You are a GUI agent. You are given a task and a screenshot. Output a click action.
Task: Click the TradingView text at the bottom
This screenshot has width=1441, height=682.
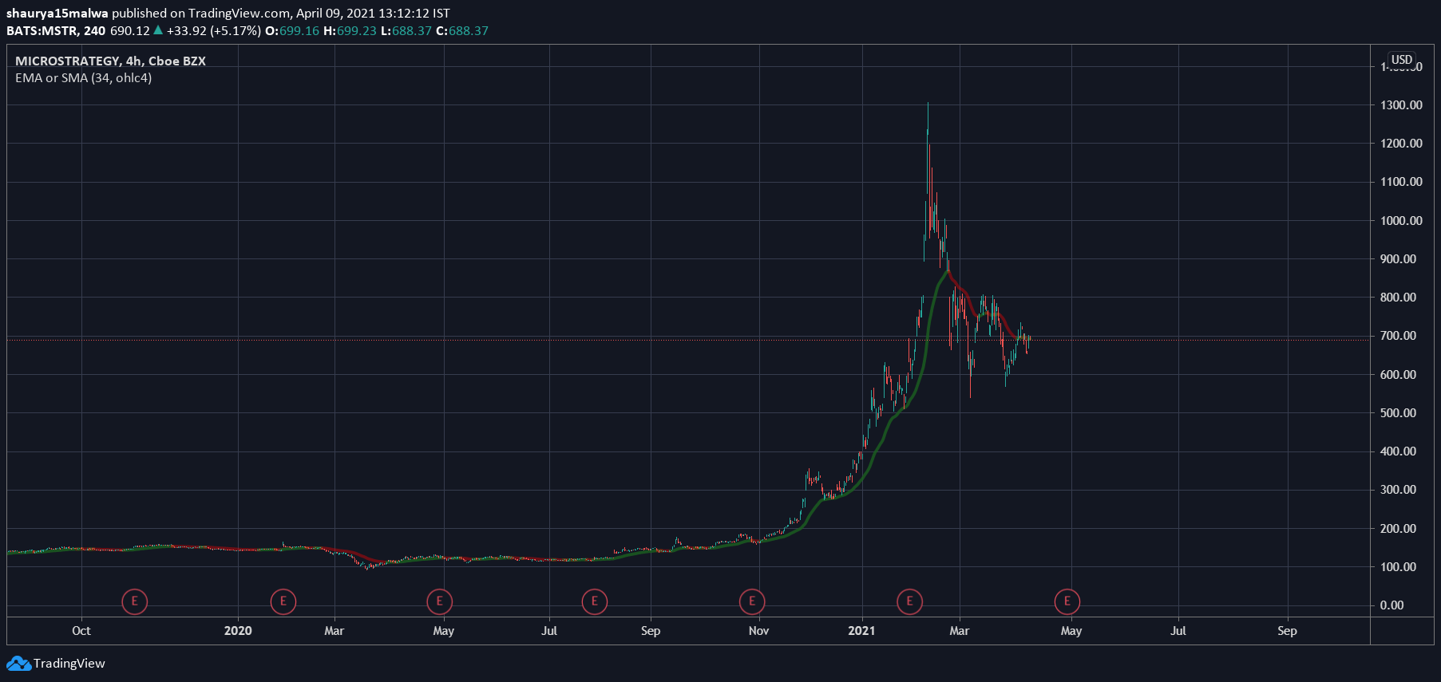(69, 664)
